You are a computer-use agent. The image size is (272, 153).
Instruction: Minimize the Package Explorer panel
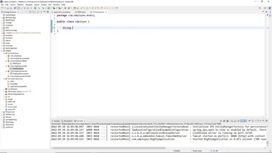[44, 12]
